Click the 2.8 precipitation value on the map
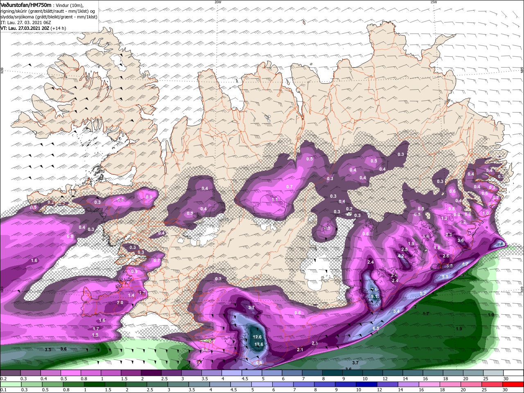Image resolution: width=524 pixels, height=393 pixels. click(404, 249)
